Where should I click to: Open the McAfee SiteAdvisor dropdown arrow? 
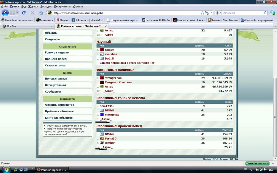[273, 163]
